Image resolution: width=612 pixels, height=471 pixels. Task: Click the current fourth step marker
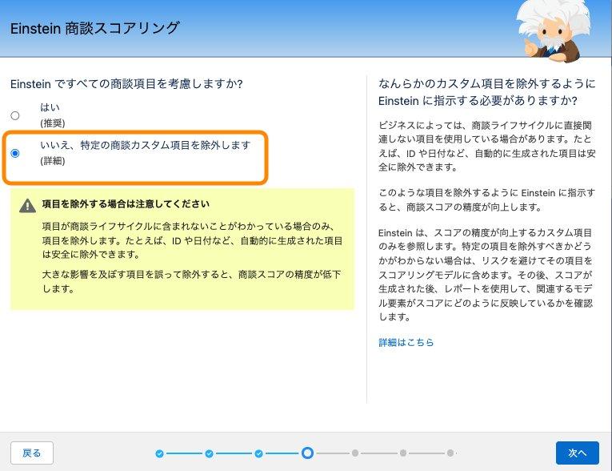(x=307, y=453)
